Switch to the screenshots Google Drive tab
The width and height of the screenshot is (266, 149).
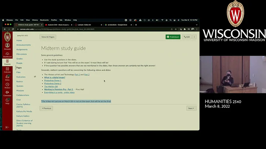118,25
